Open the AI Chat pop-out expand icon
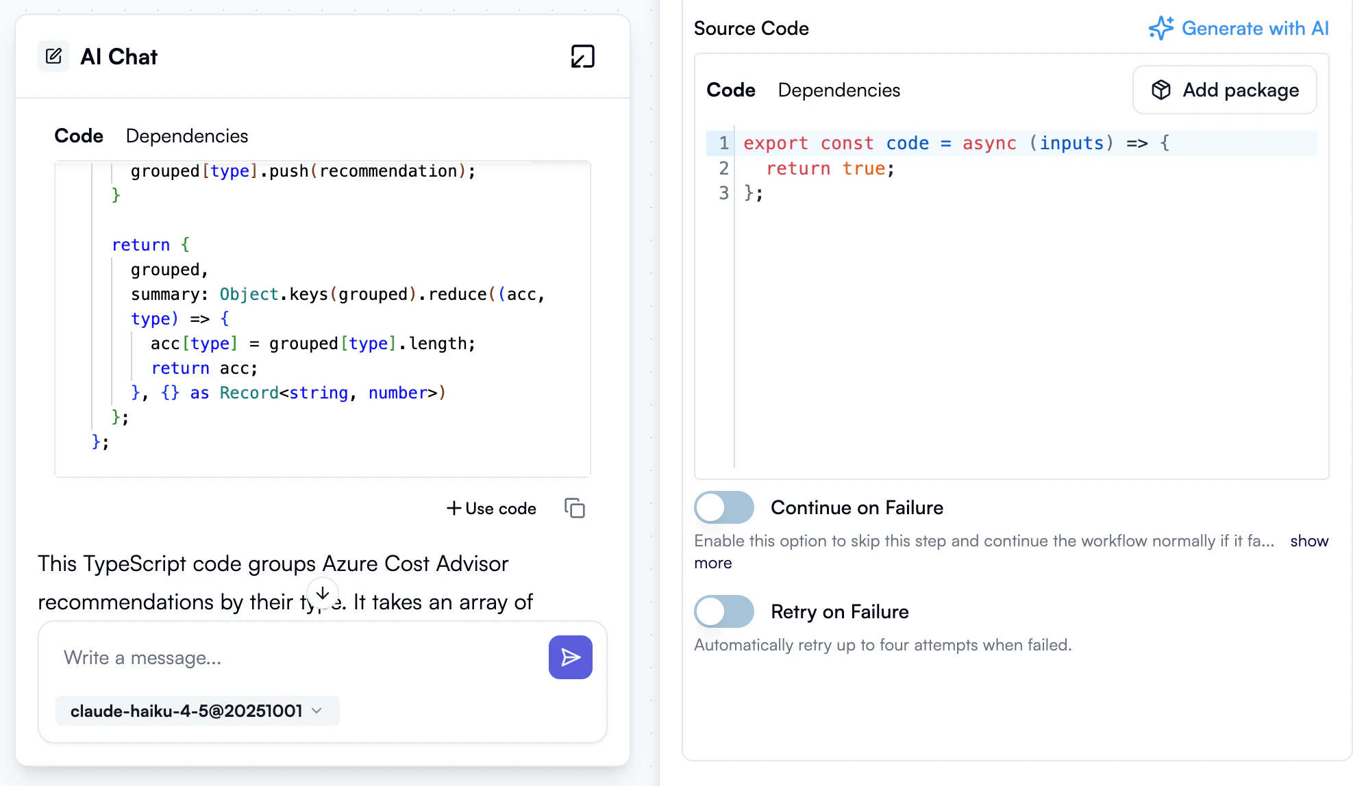1353x786 pixels. (x=582, y=57)
